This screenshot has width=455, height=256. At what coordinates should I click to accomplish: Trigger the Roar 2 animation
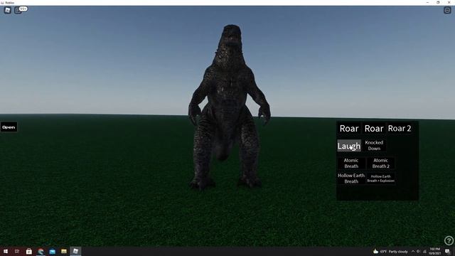pyautogui.click(x=400, y=128)
